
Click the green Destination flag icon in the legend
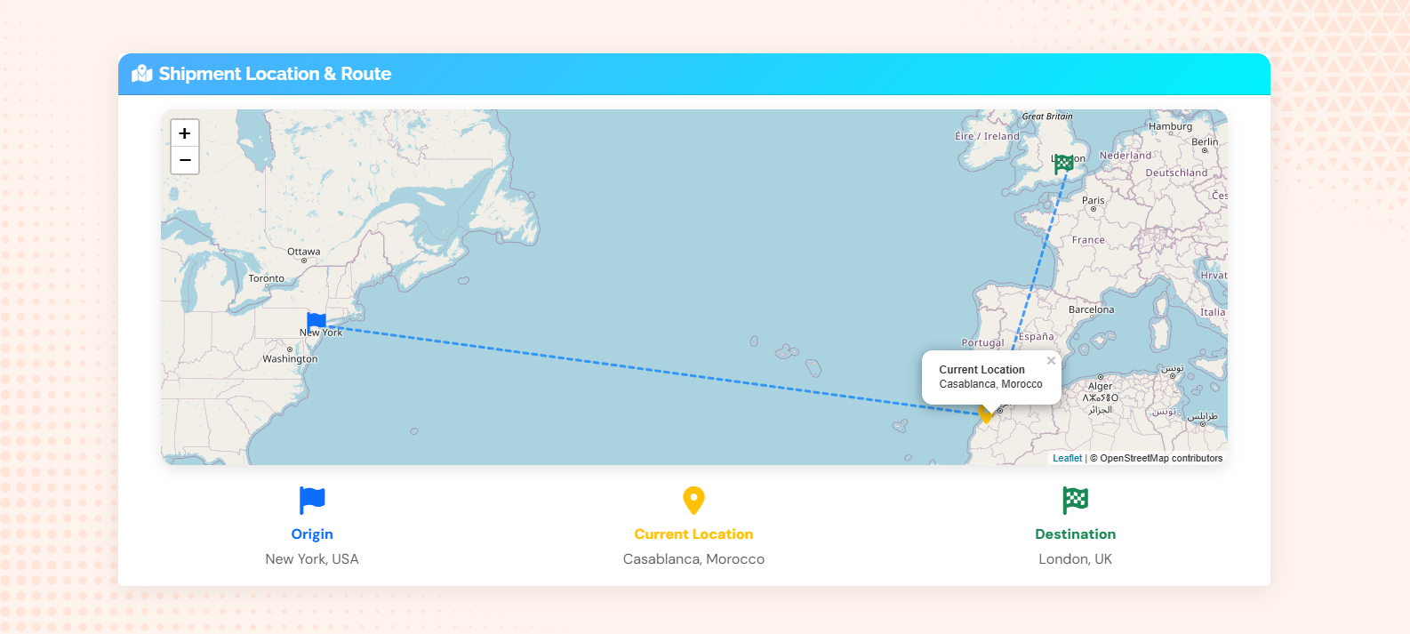[x=1075, y=501]
